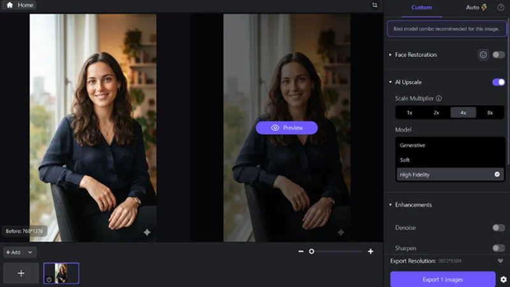Select 1x scale multiplier
This screenshot has height=287, width=510.
pos(409,113)
